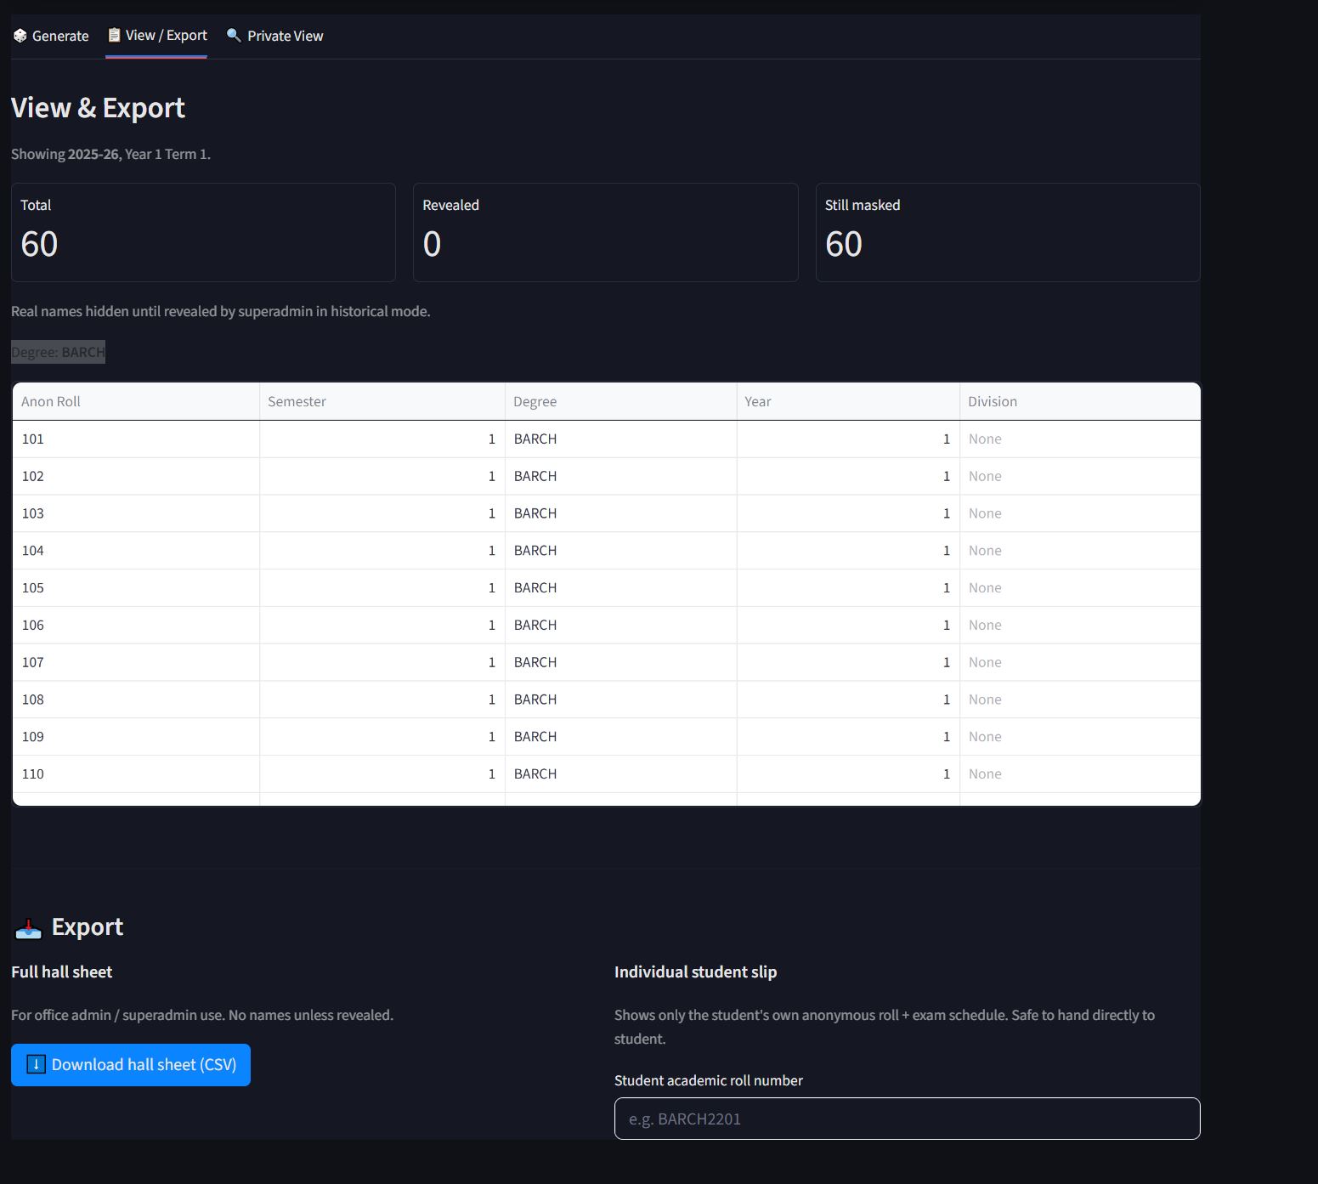Click Year value in row 102

tap(848, 477)
